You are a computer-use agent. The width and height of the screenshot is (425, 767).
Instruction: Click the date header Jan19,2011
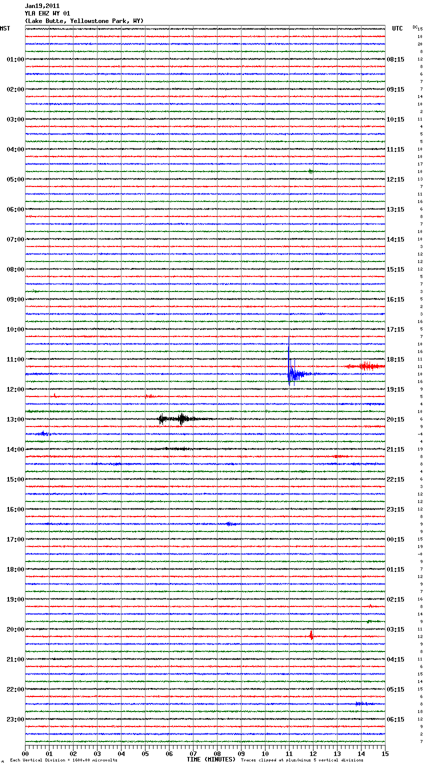[42, 6]
